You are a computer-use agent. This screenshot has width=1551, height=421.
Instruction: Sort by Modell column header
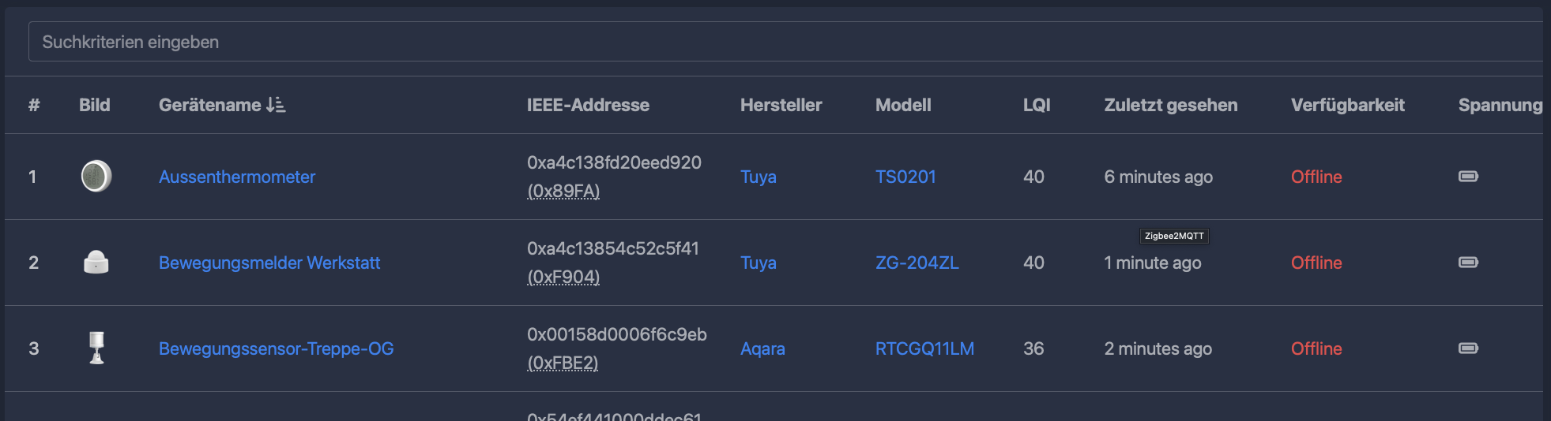(903, 105)
